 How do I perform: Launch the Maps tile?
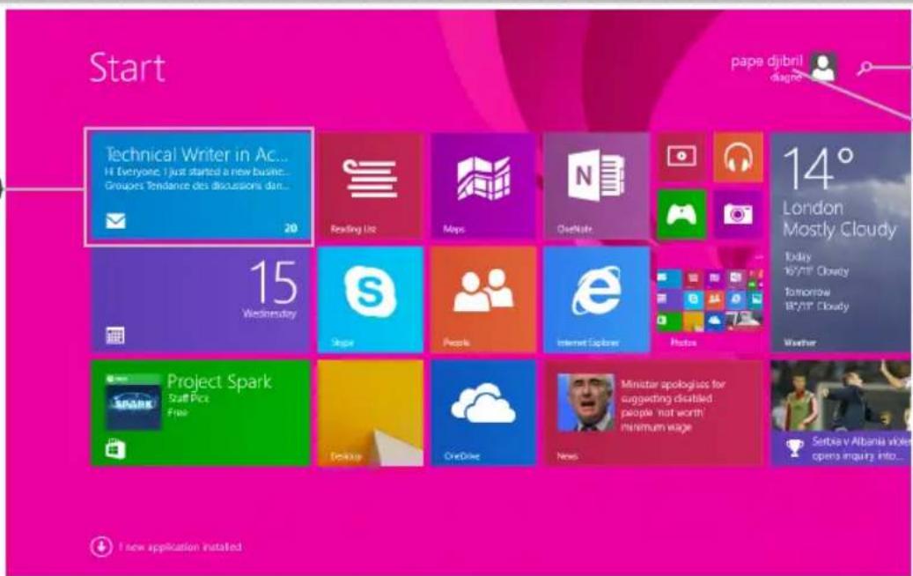point(483,187)
